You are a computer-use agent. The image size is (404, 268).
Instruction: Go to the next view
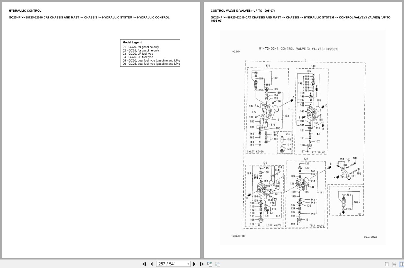pyautogui.click(x=217, y=264)
